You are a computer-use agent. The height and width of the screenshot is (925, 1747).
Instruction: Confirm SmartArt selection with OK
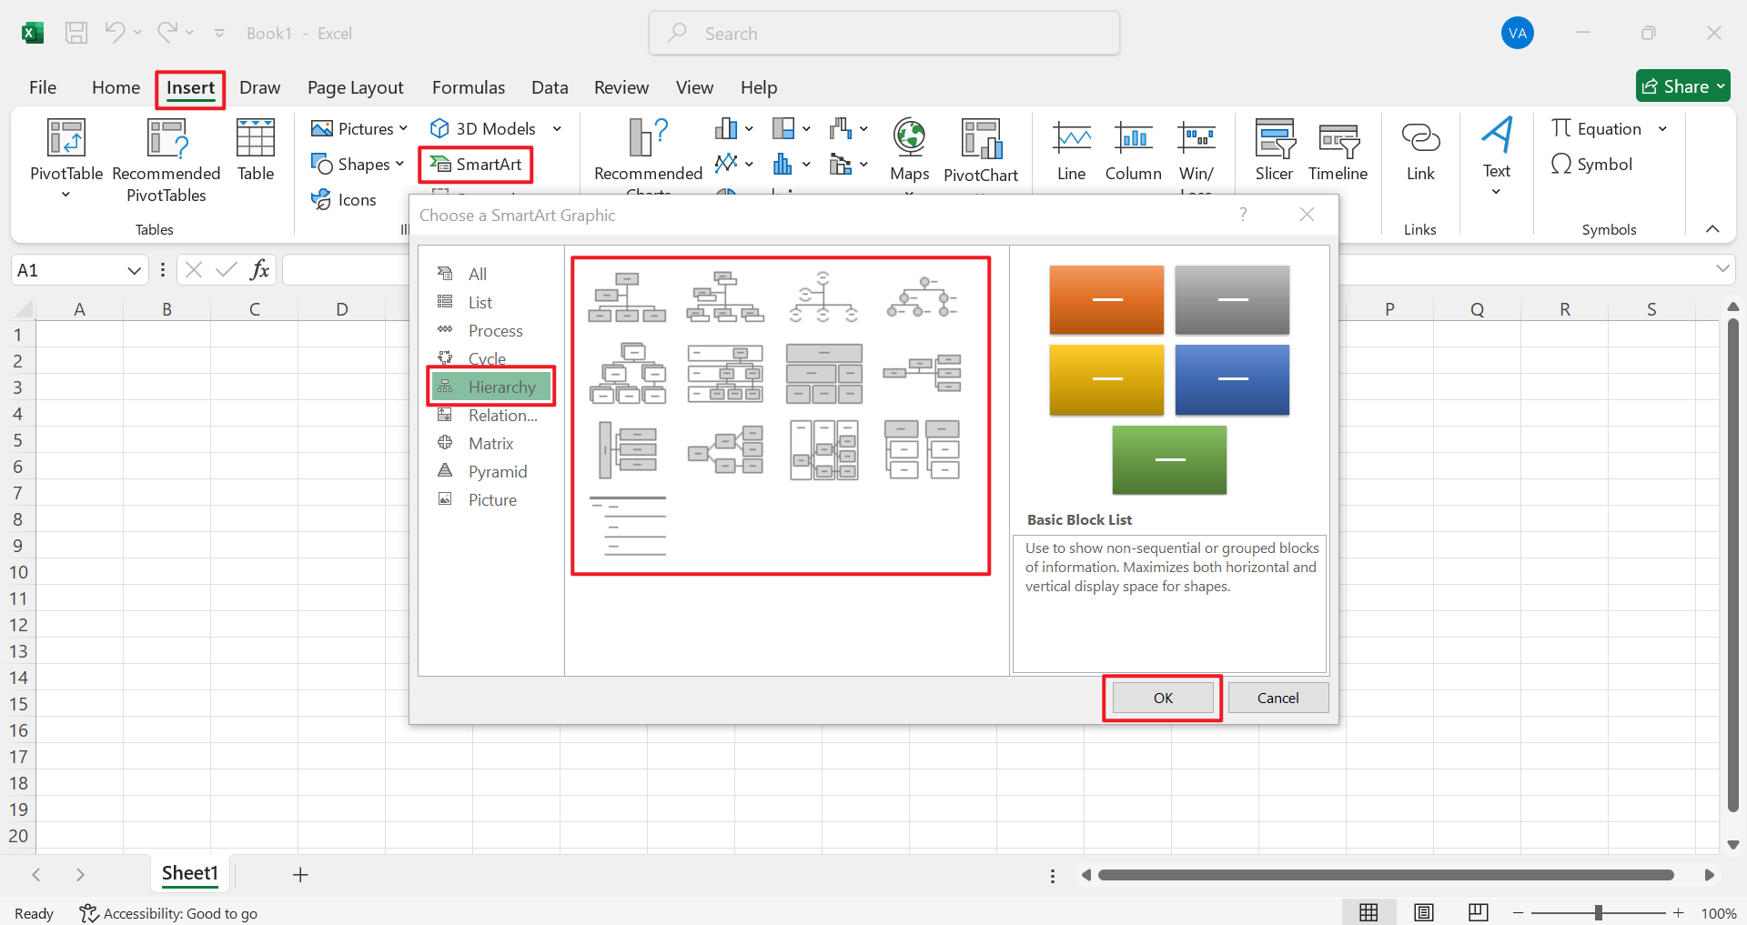click(x=1161, y=697)
